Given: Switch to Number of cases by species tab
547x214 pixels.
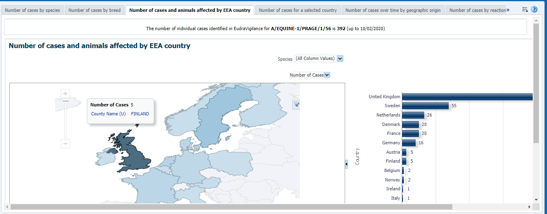Looking at the screenshot, I should click(x=33, y=10).
